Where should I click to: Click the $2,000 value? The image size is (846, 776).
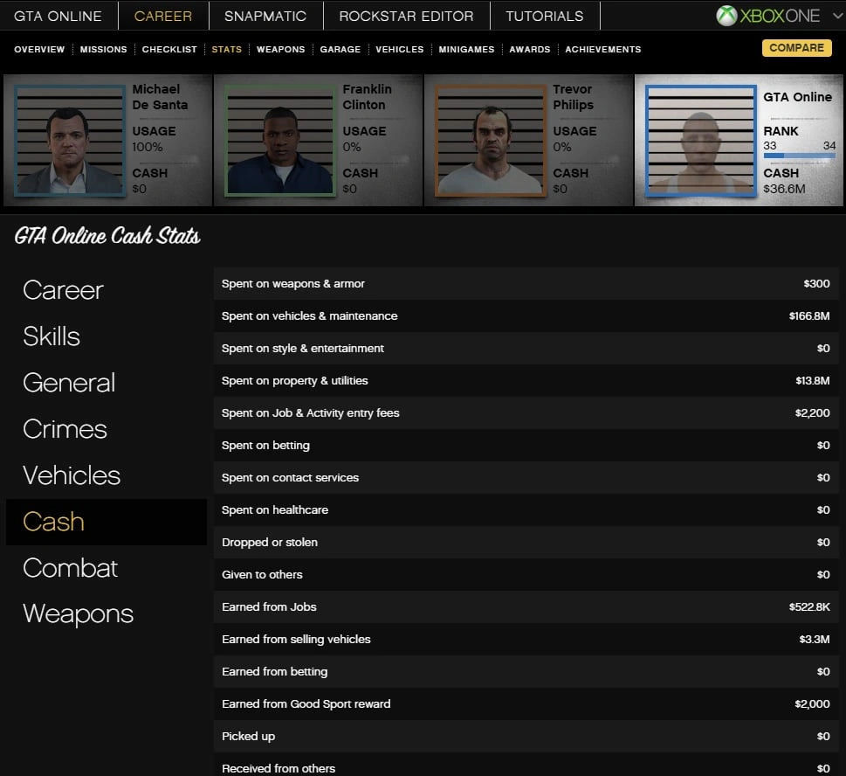click(x=813, y=704)
